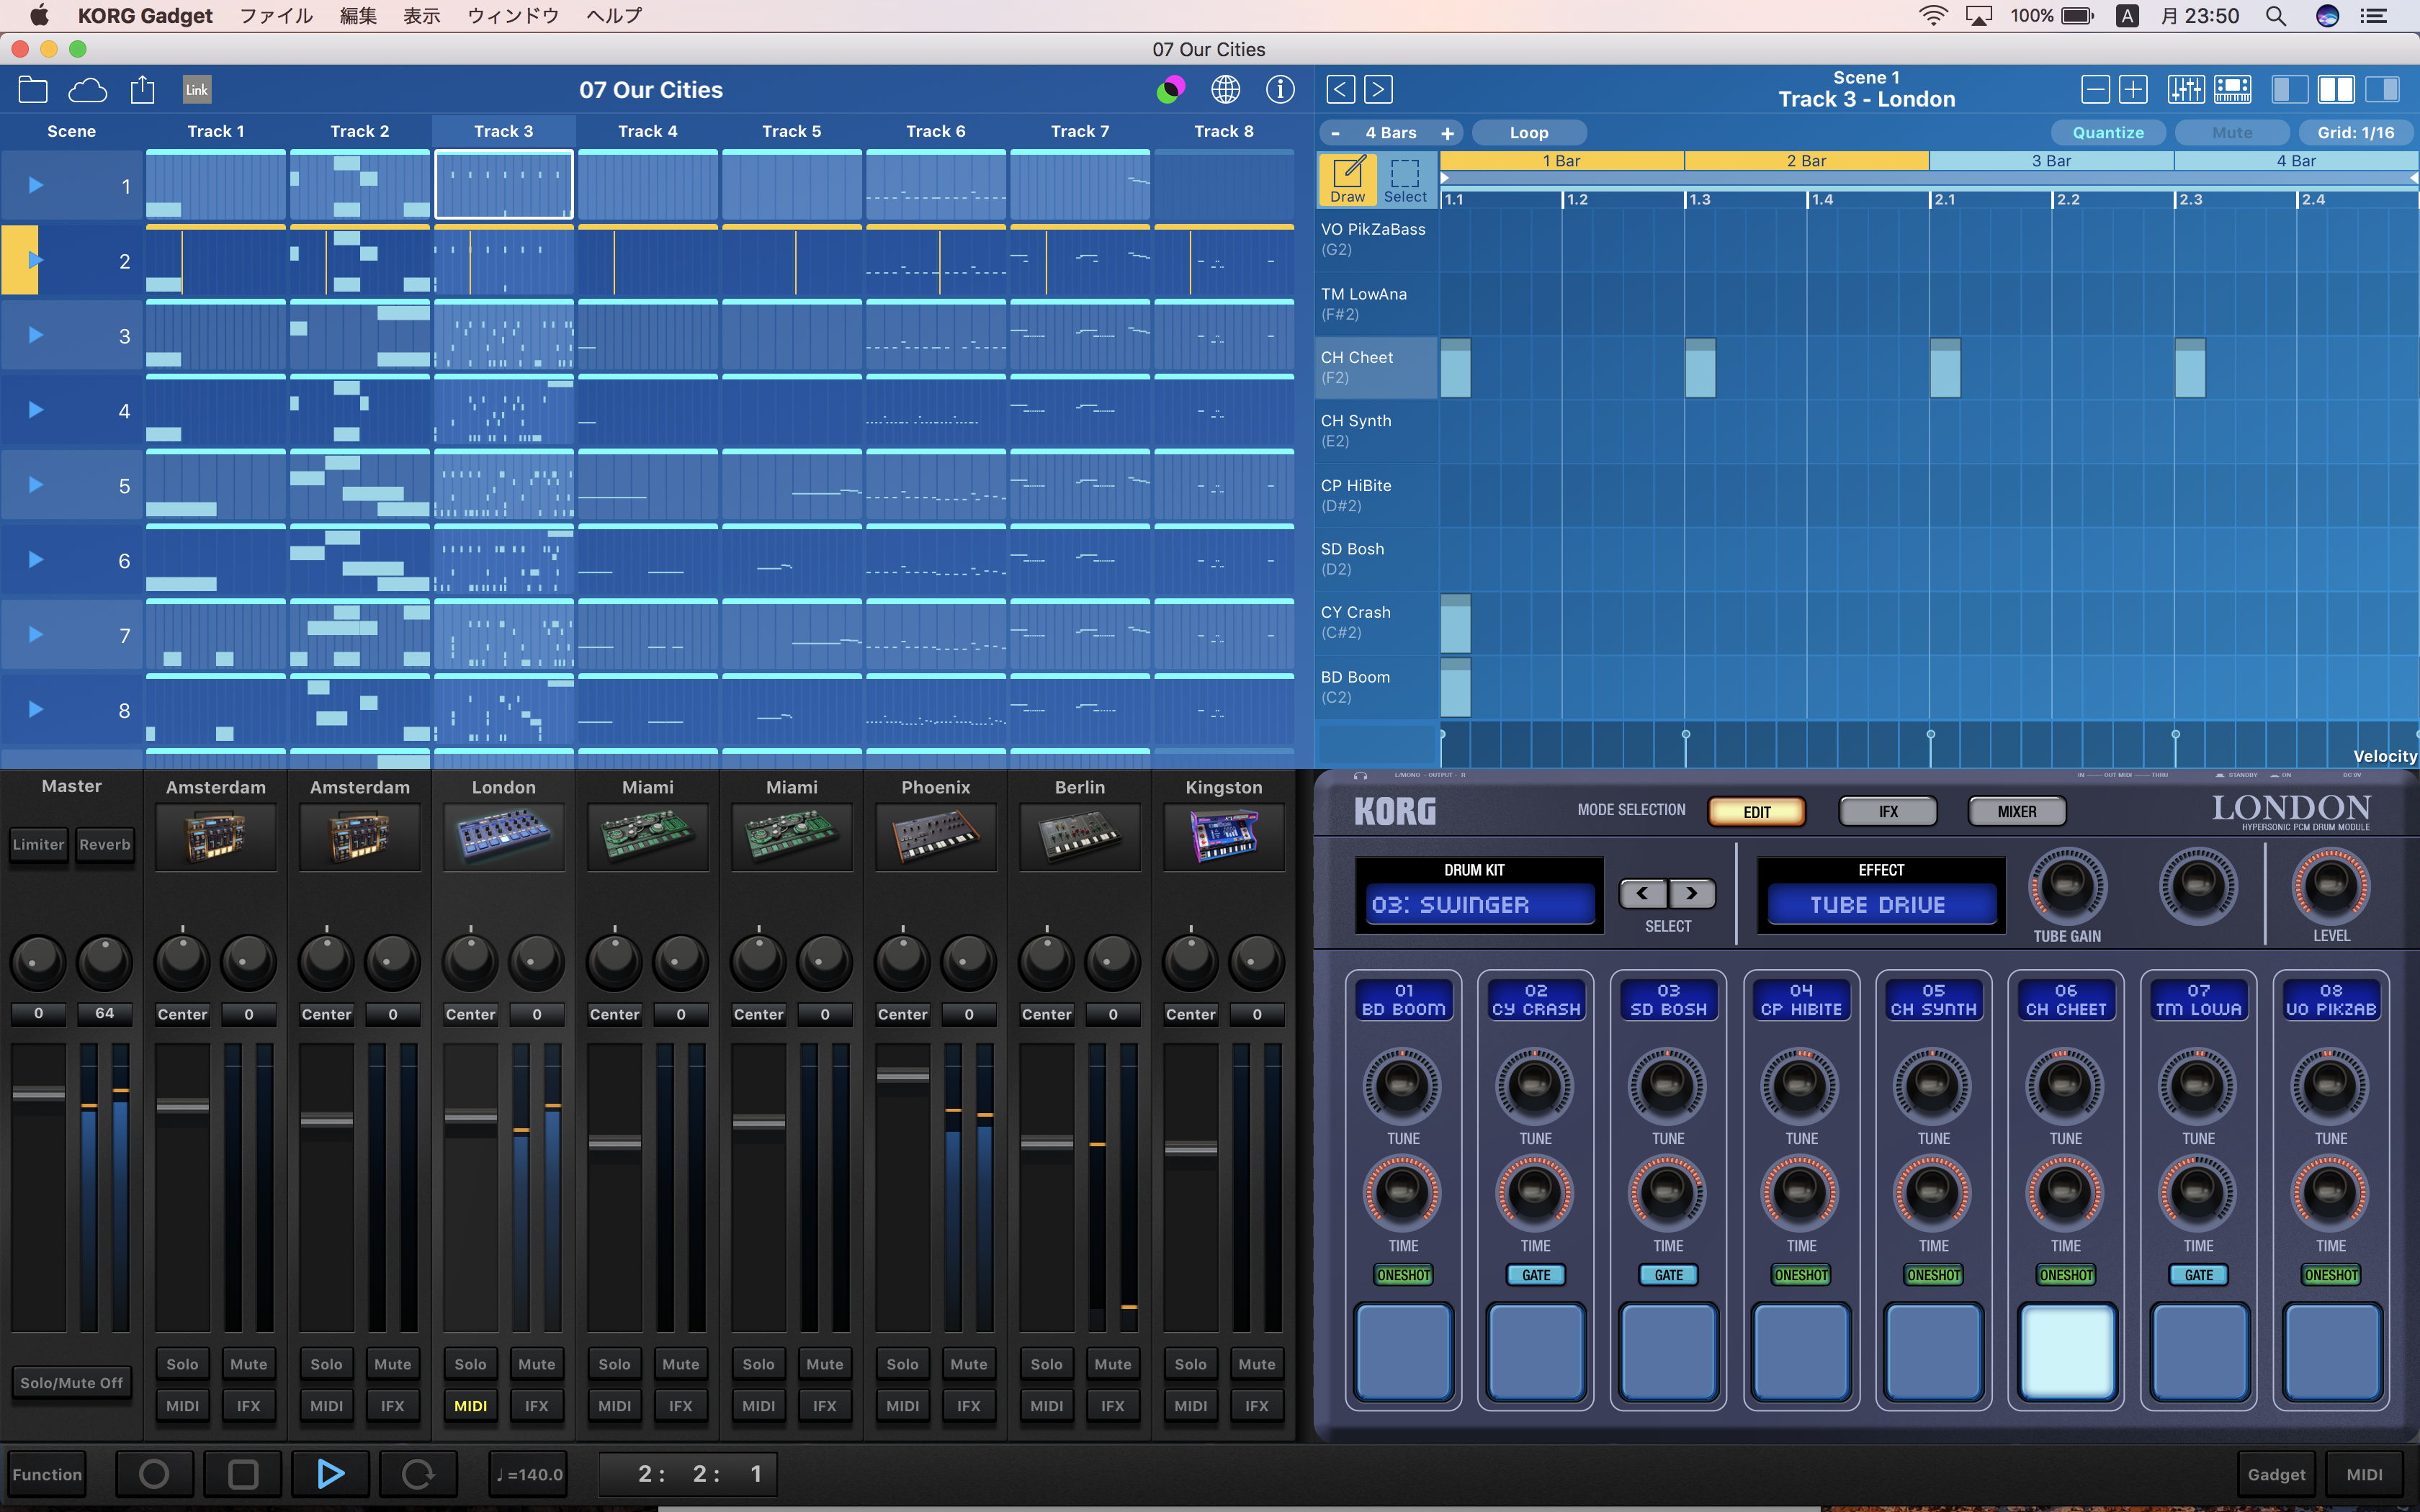Zoom out the piano roll with minus icon
This screenshot has height=1512, width=2420.
[x=2095, y=89]
